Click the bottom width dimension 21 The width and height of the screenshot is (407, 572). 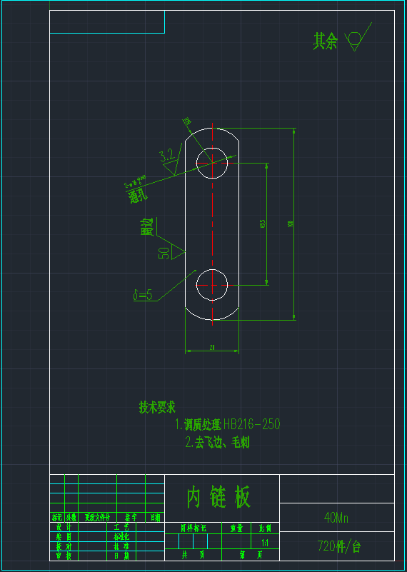212,348
